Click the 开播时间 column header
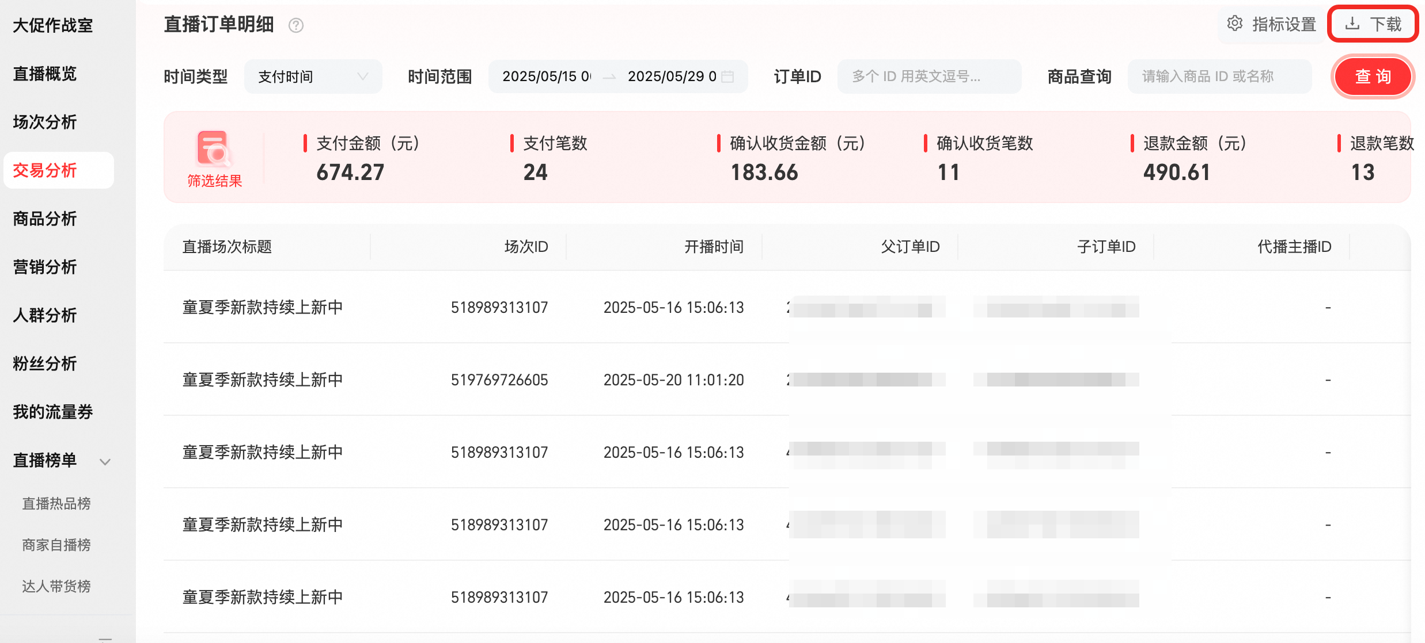Image resolution: width=1425 pixels, height=643 pixels. [714, 247]
